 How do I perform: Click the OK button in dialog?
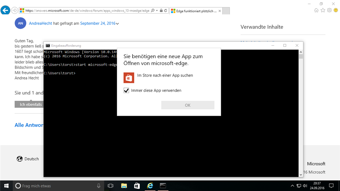click(x=188, y=105)
